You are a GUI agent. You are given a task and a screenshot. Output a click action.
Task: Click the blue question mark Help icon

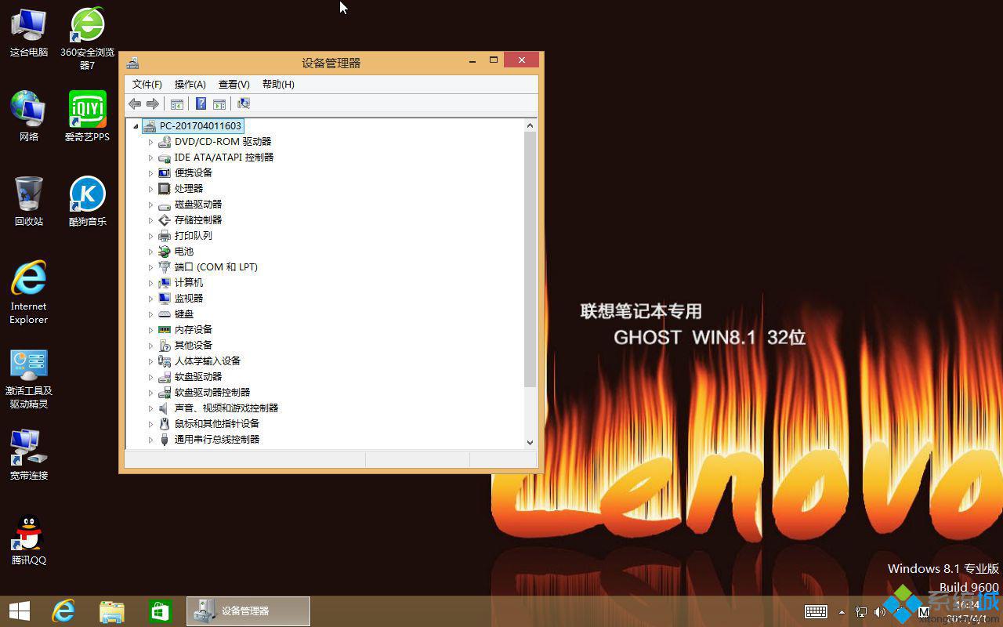(201, 103)
